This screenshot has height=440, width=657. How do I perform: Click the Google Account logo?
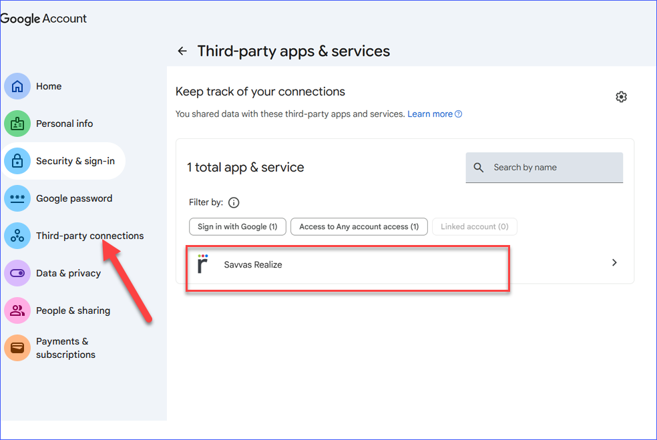[x=43, y=19]
